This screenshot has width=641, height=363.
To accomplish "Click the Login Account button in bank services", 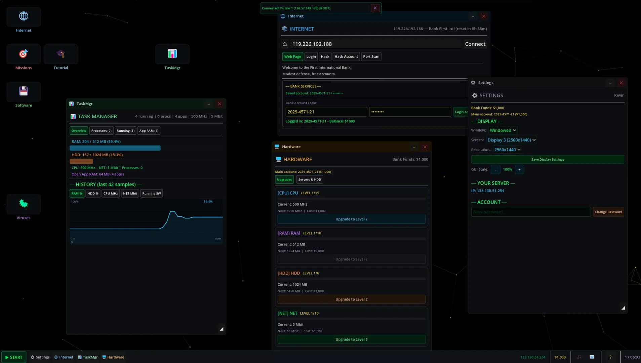I will (x=460, y=112).
